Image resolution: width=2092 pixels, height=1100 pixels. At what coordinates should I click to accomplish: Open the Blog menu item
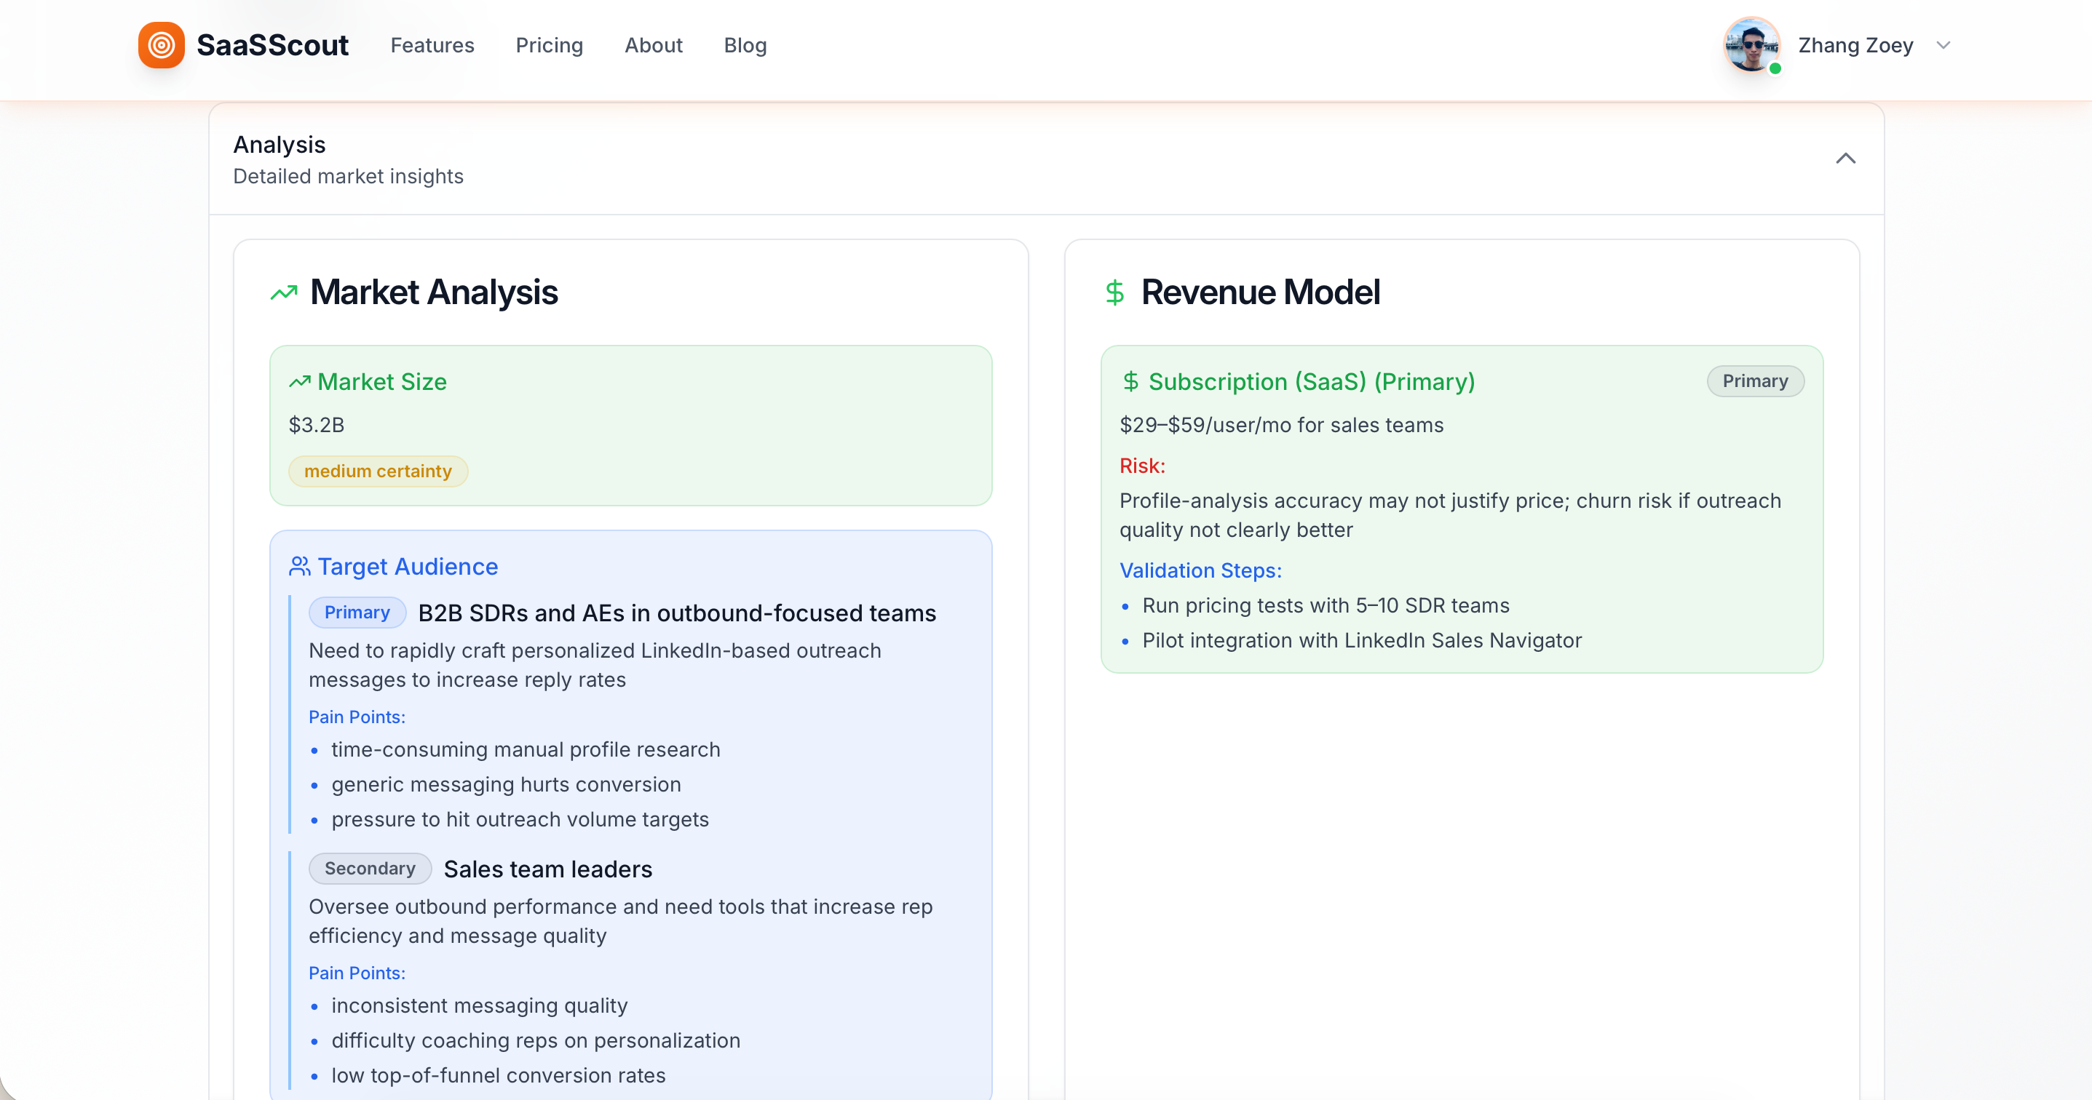tap(745, 45)
